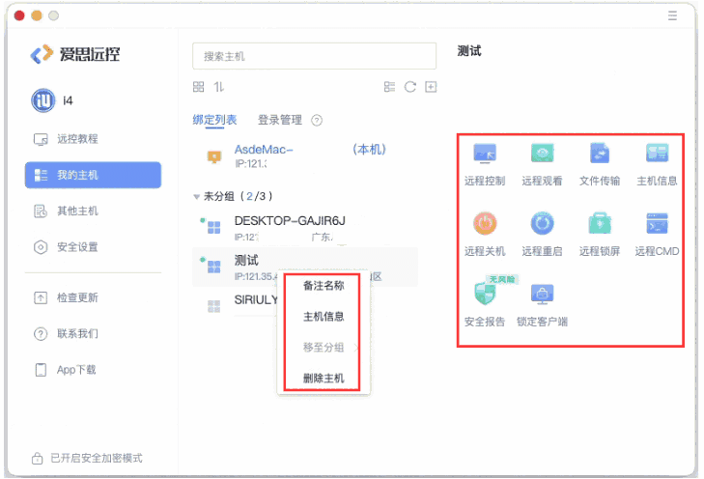Switch to 绑定列表 tab
The height and width of the screenshot is (479, 704).
click(x=214, y=120)
